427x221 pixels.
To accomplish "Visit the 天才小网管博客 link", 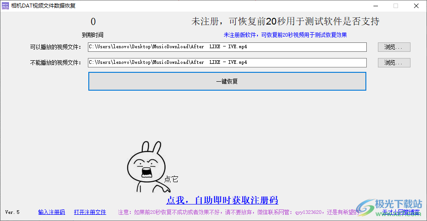I will [401, 212].
